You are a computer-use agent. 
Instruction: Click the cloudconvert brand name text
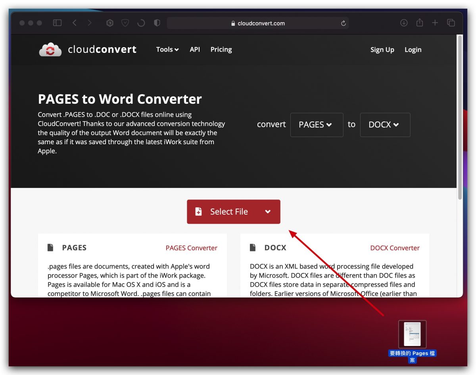[x=102, y=50]
